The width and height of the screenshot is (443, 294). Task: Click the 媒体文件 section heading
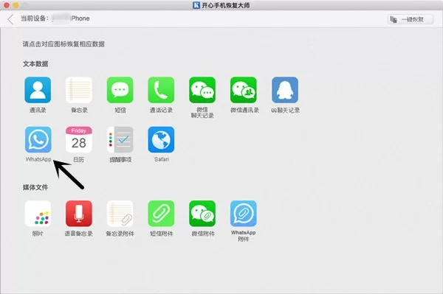click(x=35, y=187)
